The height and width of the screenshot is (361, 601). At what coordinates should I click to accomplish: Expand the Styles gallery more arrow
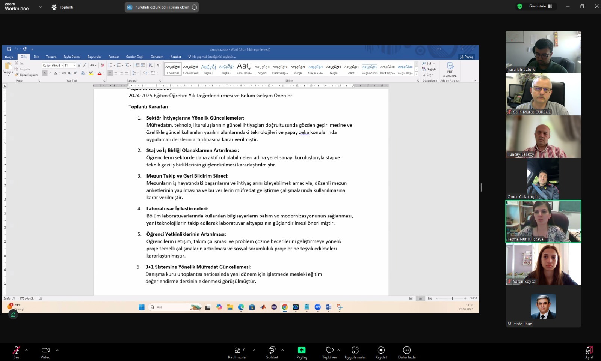pos(416,74)
